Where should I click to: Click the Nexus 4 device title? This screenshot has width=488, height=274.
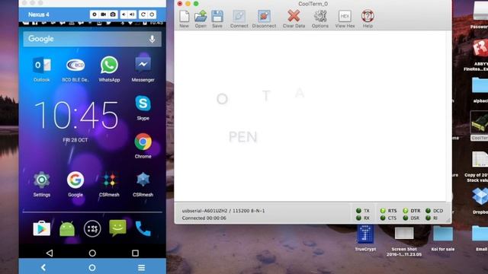[x=39, y=14]
